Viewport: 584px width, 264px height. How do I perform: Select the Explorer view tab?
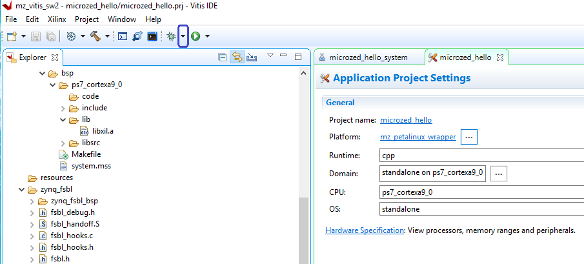tap(33, 57)
